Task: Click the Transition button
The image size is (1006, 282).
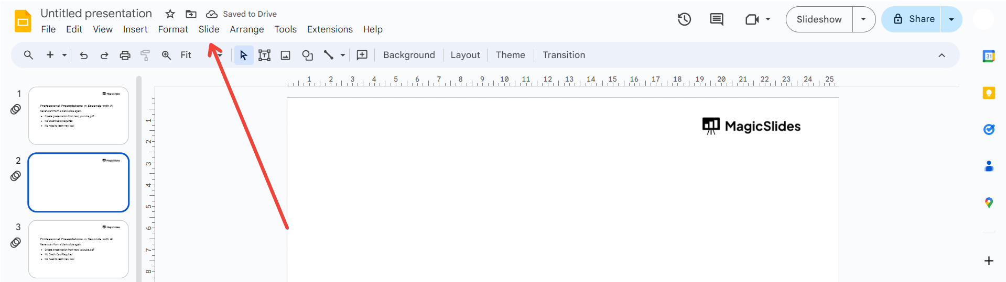Action: click(x=564, y=55)
